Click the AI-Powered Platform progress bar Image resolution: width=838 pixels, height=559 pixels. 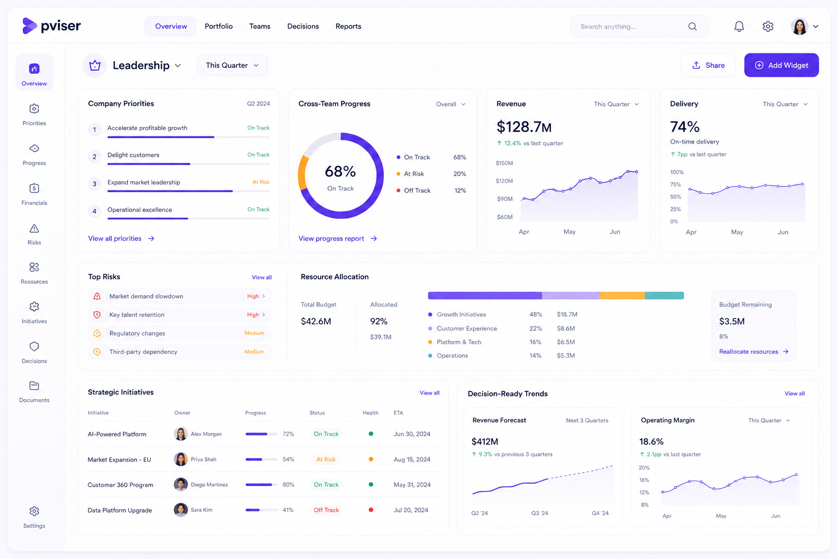[x=261, y=434]
